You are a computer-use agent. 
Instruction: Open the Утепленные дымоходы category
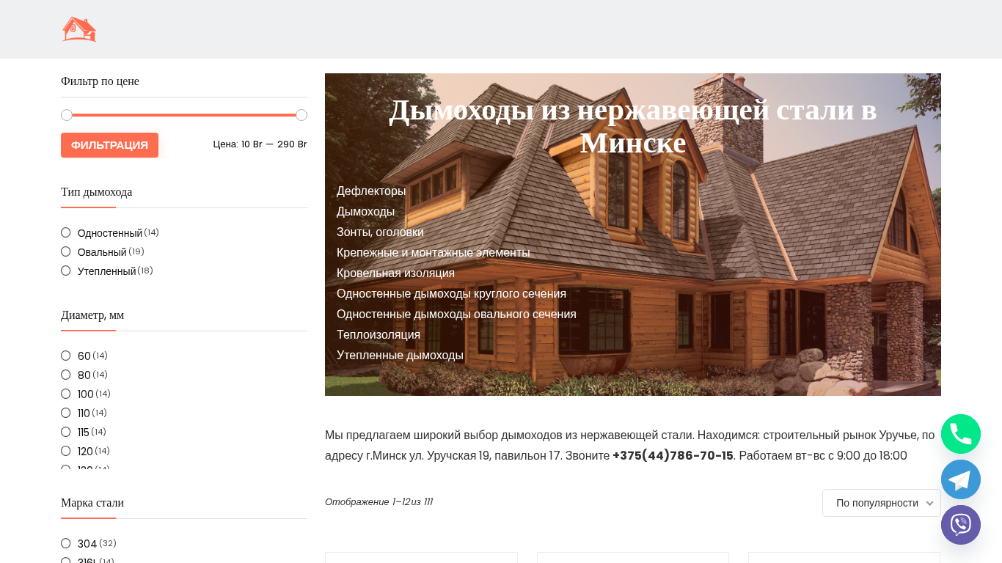click(400, 355)
